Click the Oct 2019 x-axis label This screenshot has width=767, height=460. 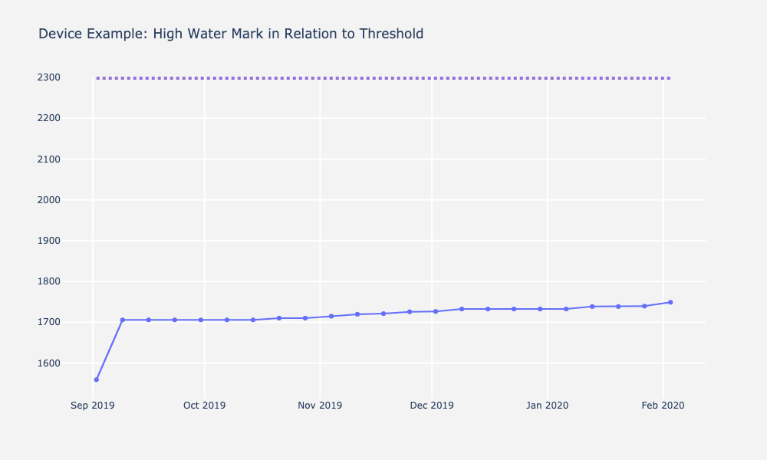tap(204, 406)
